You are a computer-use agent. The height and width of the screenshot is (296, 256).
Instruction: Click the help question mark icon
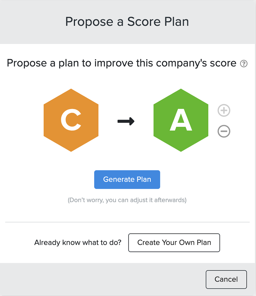(x=244, y=64)
